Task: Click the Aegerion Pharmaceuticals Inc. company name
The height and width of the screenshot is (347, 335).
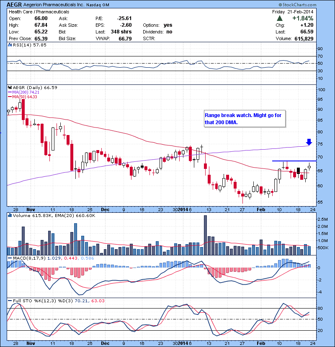Action: tap(54, 5)
